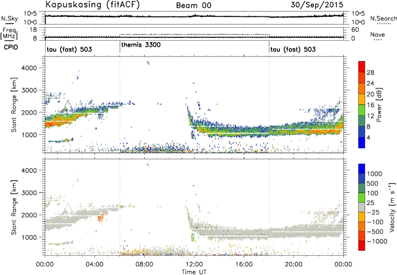Click the N.Sky legend label
The width and height of the screenshot is (397, 275).
tap(9, 18)
